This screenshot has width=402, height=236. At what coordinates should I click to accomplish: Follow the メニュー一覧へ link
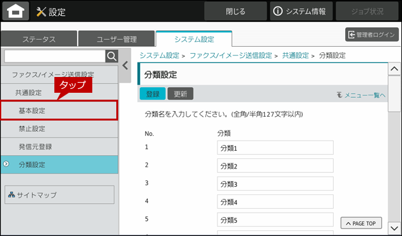coord(362,95)
